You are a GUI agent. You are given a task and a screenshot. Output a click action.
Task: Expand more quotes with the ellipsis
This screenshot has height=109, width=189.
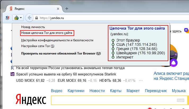(141, 81)
